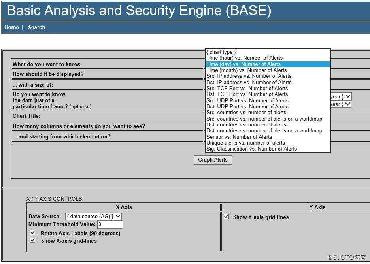Click '... and starting from which element on?' label
Screen dimensions: 370x264
[62, 137]
